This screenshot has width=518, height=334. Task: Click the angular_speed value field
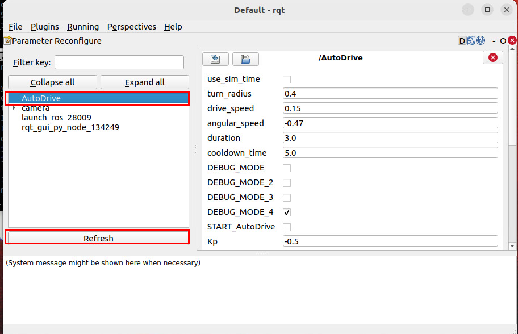point(390,123)
